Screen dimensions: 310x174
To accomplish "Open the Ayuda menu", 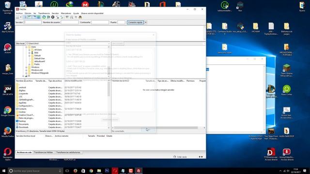I will click(x=76, y=13).
